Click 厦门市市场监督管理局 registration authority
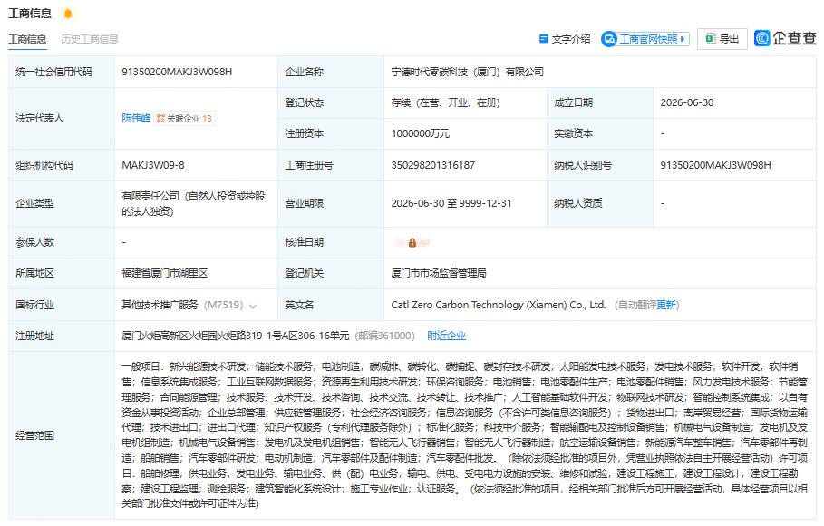The width and height of the screenshot is (824, 526). [x=439, y=274]
